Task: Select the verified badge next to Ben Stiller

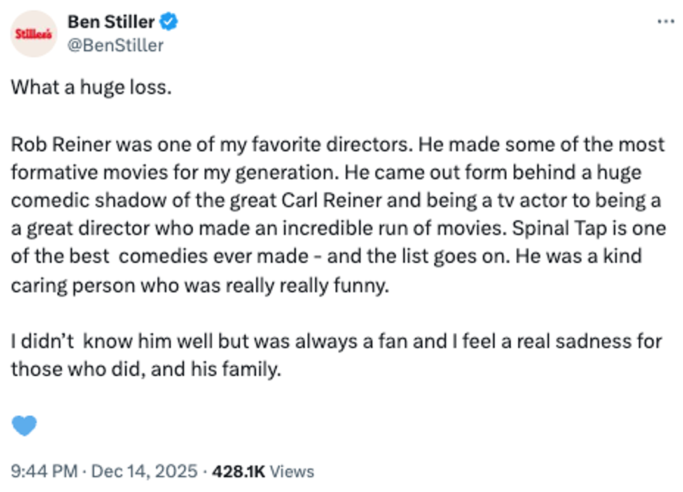Action: 167,20
